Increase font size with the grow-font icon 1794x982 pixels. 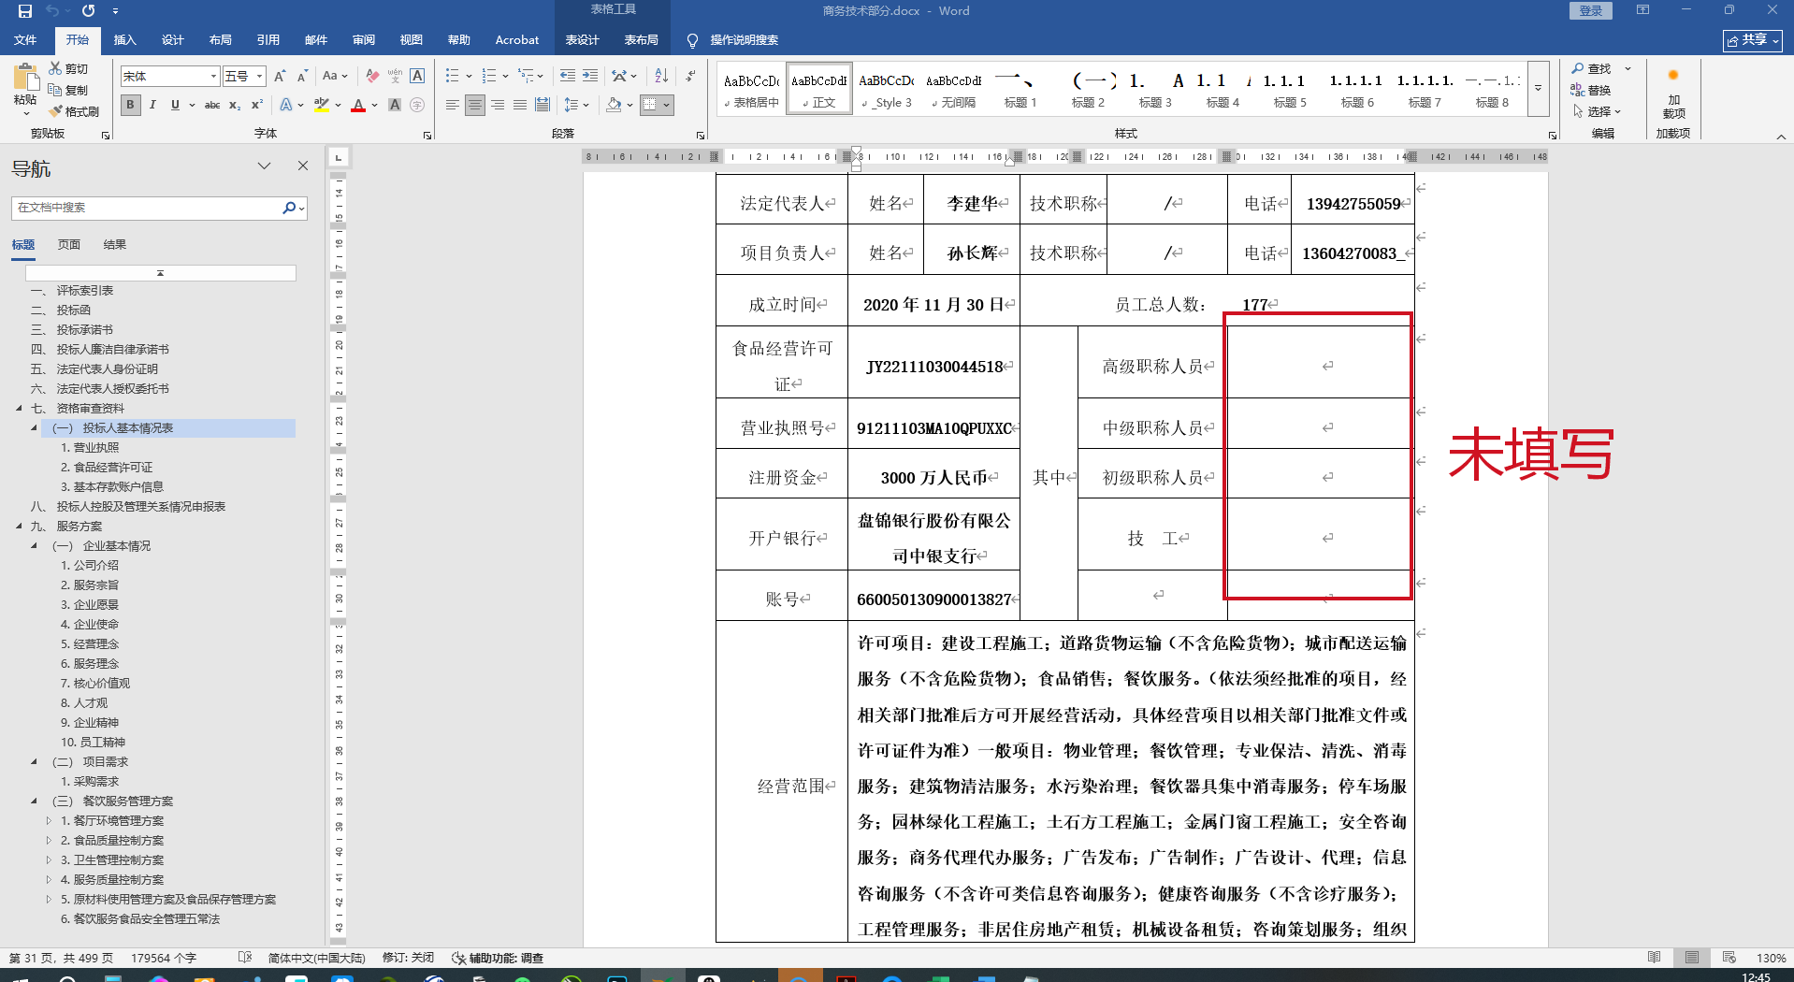[279, 76]
